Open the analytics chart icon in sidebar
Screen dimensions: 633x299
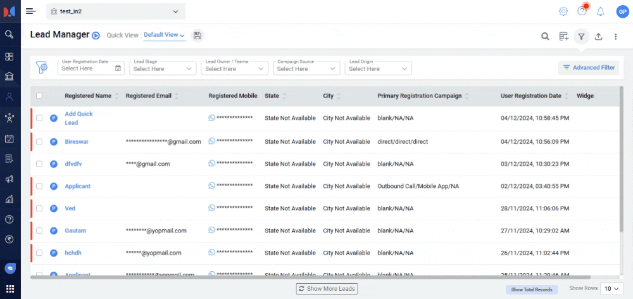(9, 199)
